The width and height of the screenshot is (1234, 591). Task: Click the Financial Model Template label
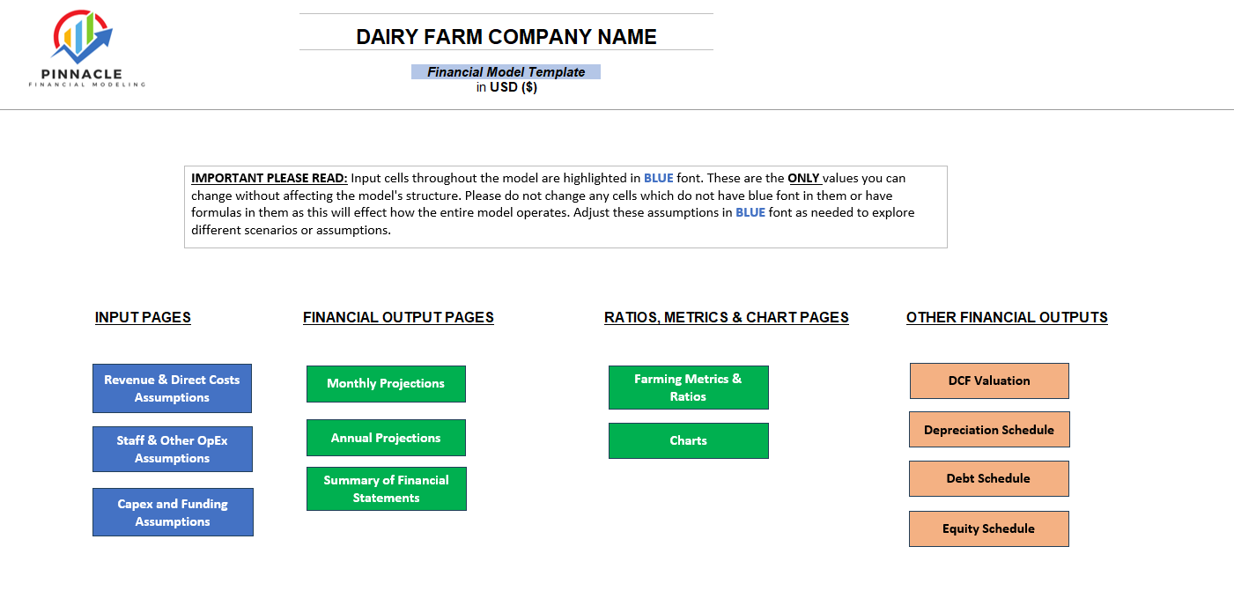point(506,71)
